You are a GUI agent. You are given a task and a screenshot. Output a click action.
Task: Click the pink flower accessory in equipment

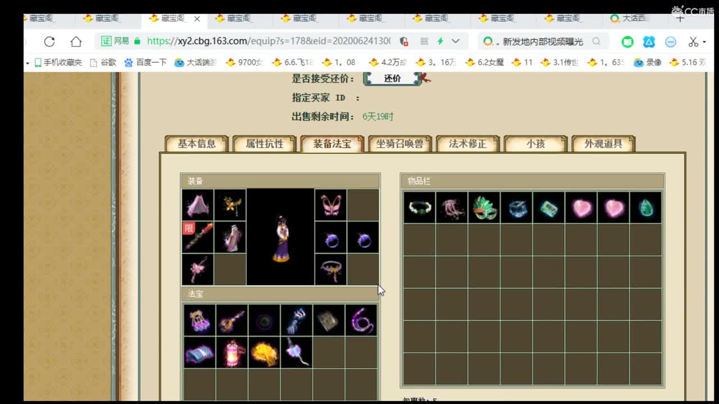198,269
